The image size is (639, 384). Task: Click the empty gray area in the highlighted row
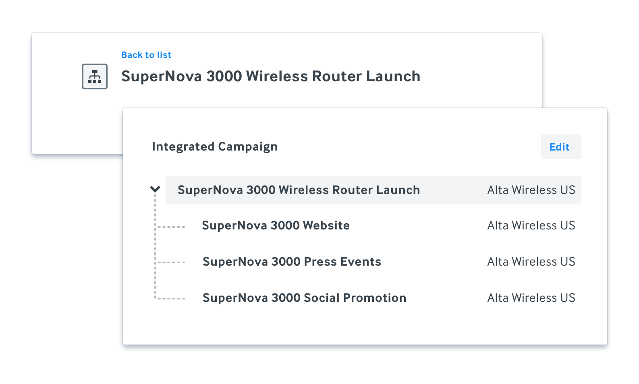(453, 190)
